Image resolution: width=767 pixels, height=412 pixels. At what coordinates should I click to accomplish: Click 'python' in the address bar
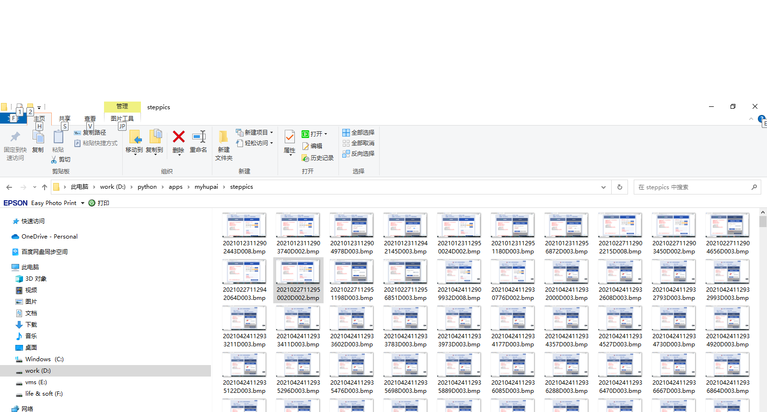click(x=147, y=187)
